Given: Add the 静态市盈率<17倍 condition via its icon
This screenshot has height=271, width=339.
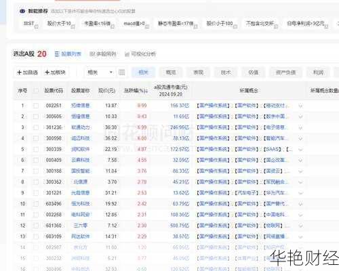Looking at the screenshot, I should [x=196, y=26].
